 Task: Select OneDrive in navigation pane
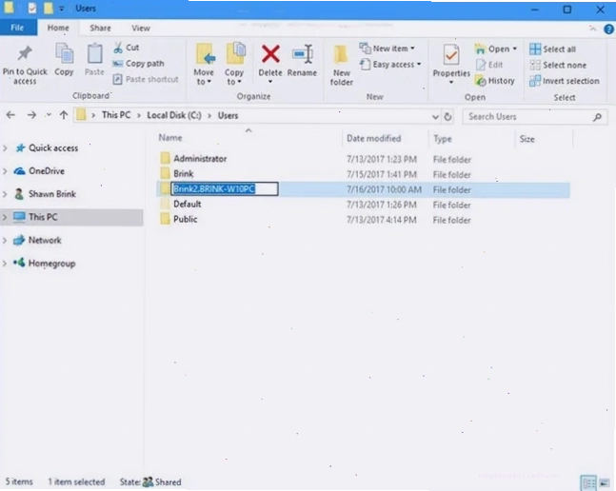tap(39, 171)
